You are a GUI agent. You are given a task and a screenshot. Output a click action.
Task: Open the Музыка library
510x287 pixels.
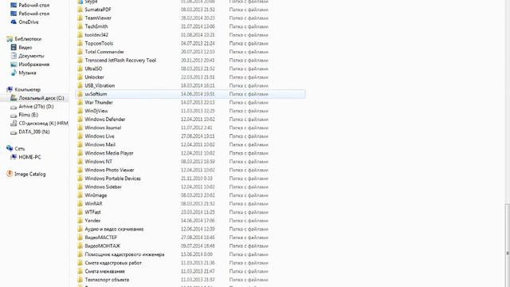(27, 73)
